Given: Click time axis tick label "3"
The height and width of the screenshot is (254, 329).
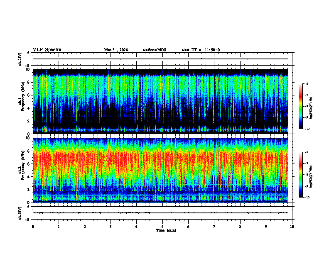Looking at the screenshot, I should click(110, 227).
